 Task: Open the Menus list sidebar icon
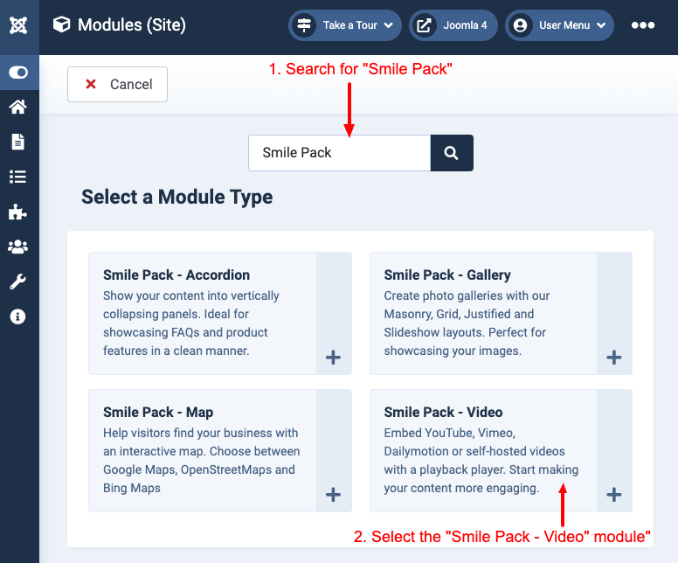[18, 177]
